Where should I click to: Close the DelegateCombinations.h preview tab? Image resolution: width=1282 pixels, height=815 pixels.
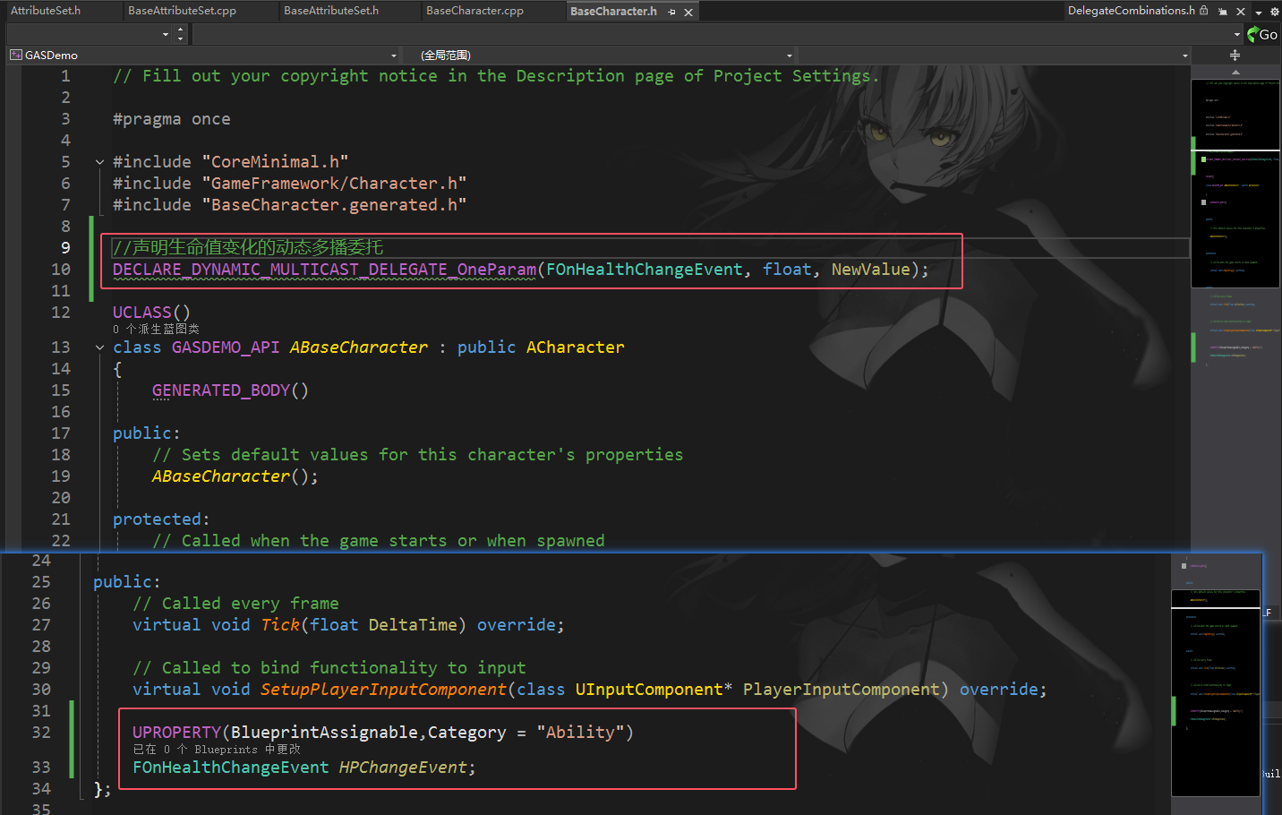pos(1241,12)
